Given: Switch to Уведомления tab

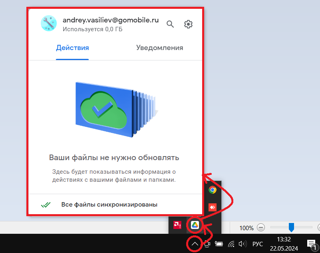Looking at the screenshot, I should click(x=159, y=48).
